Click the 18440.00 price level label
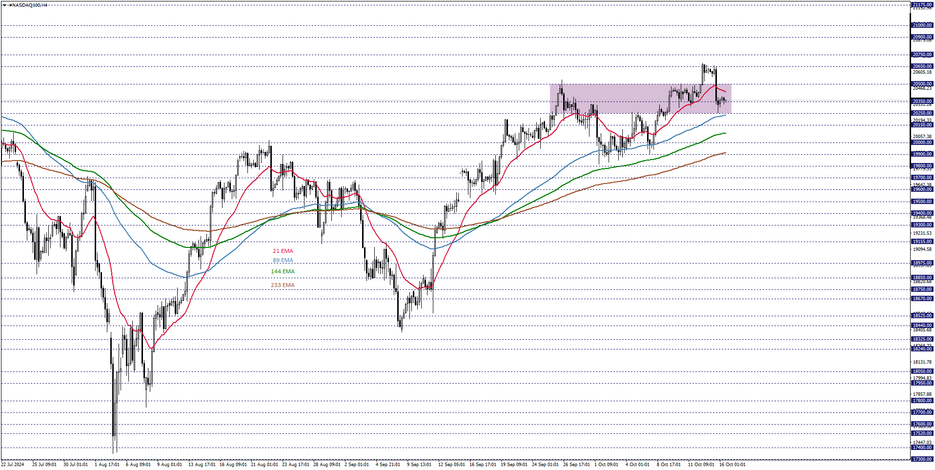The height and width of the screenshot is (470, 935). 922,326
